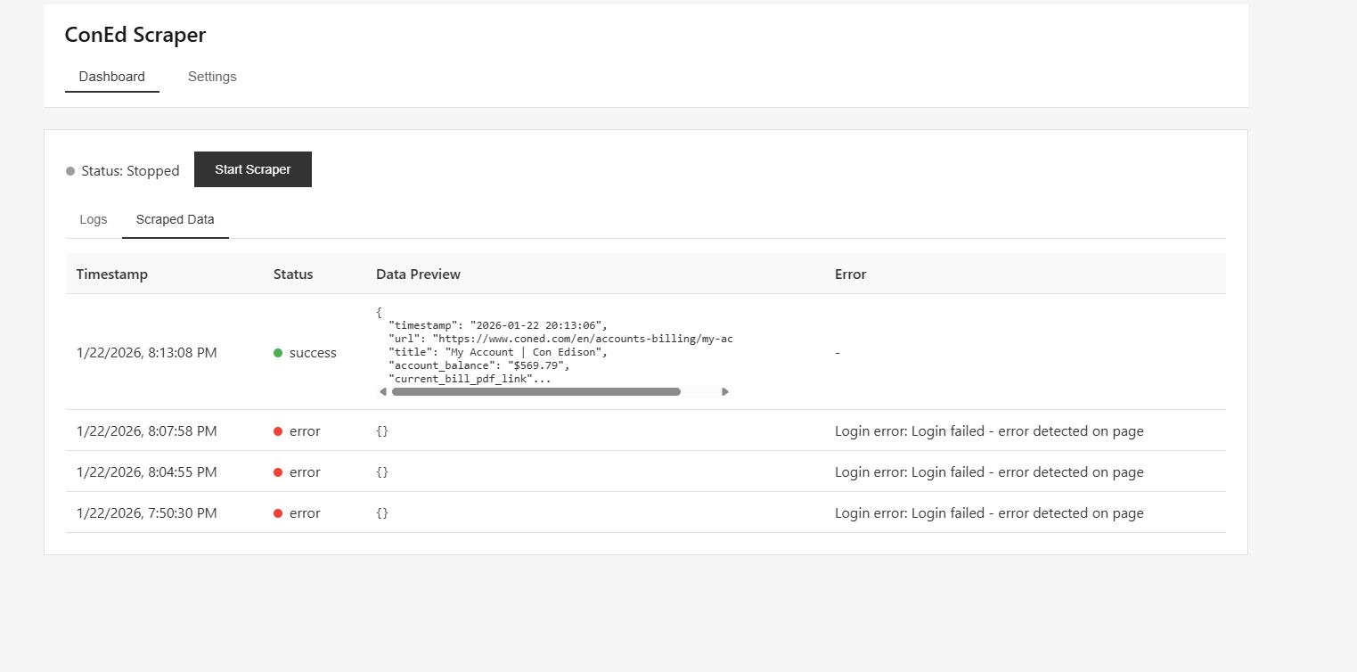The width and height of the screenshot is (1357, 672).
Task: Click the left scroll arrow in data preview
Action: [x=383, y=391]
